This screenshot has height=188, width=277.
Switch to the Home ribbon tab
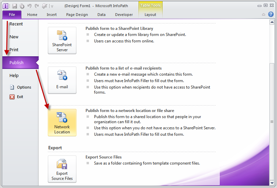pos(32,15)
